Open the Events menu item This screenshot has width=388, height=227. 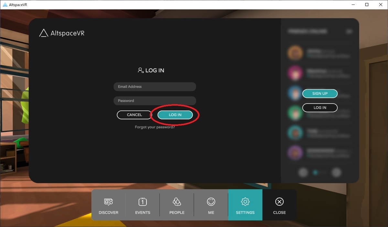click(x=143, y=205)
